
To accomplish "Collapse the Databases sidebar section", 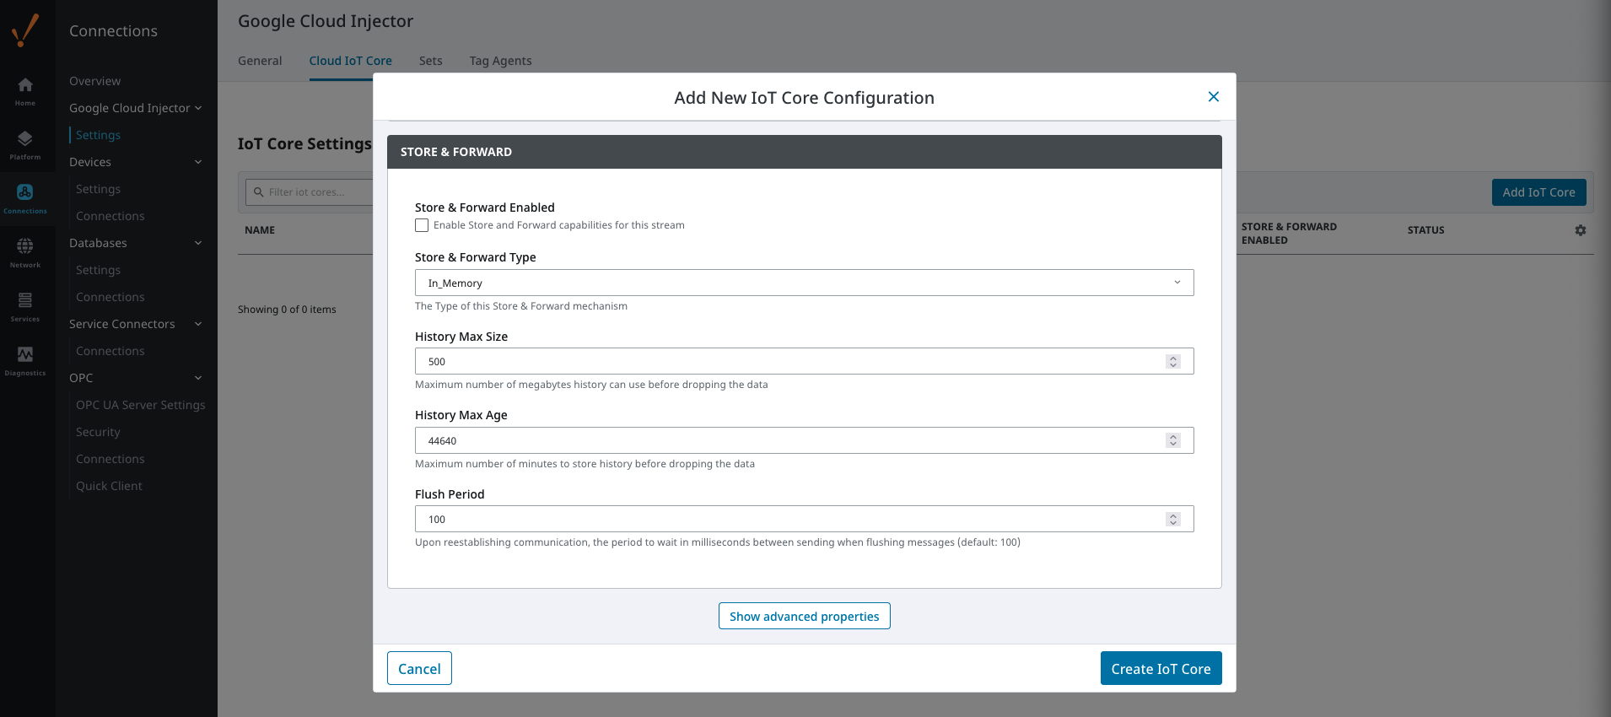I will point(198,243).
